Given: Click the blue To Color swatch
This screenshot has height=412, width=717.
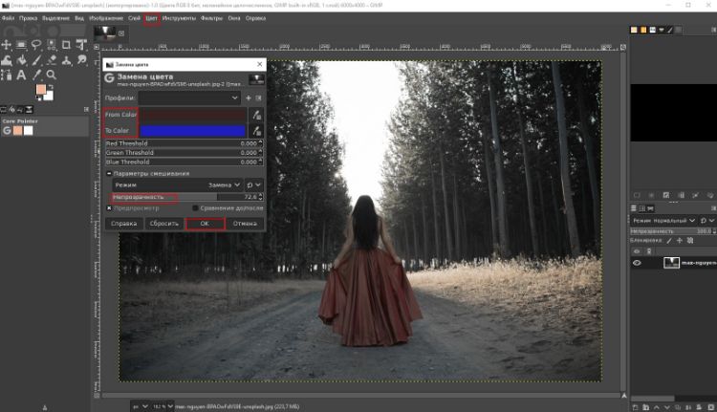Looking at the screenshot, I should point(192,131).
